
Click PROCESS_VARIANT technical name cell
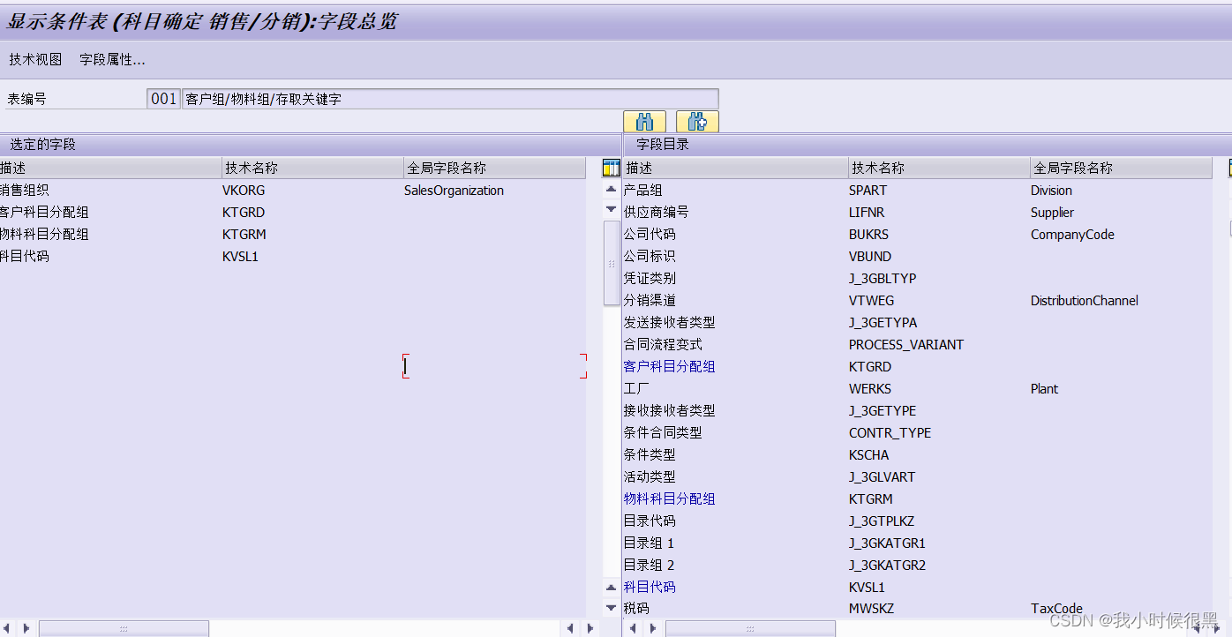906,345
